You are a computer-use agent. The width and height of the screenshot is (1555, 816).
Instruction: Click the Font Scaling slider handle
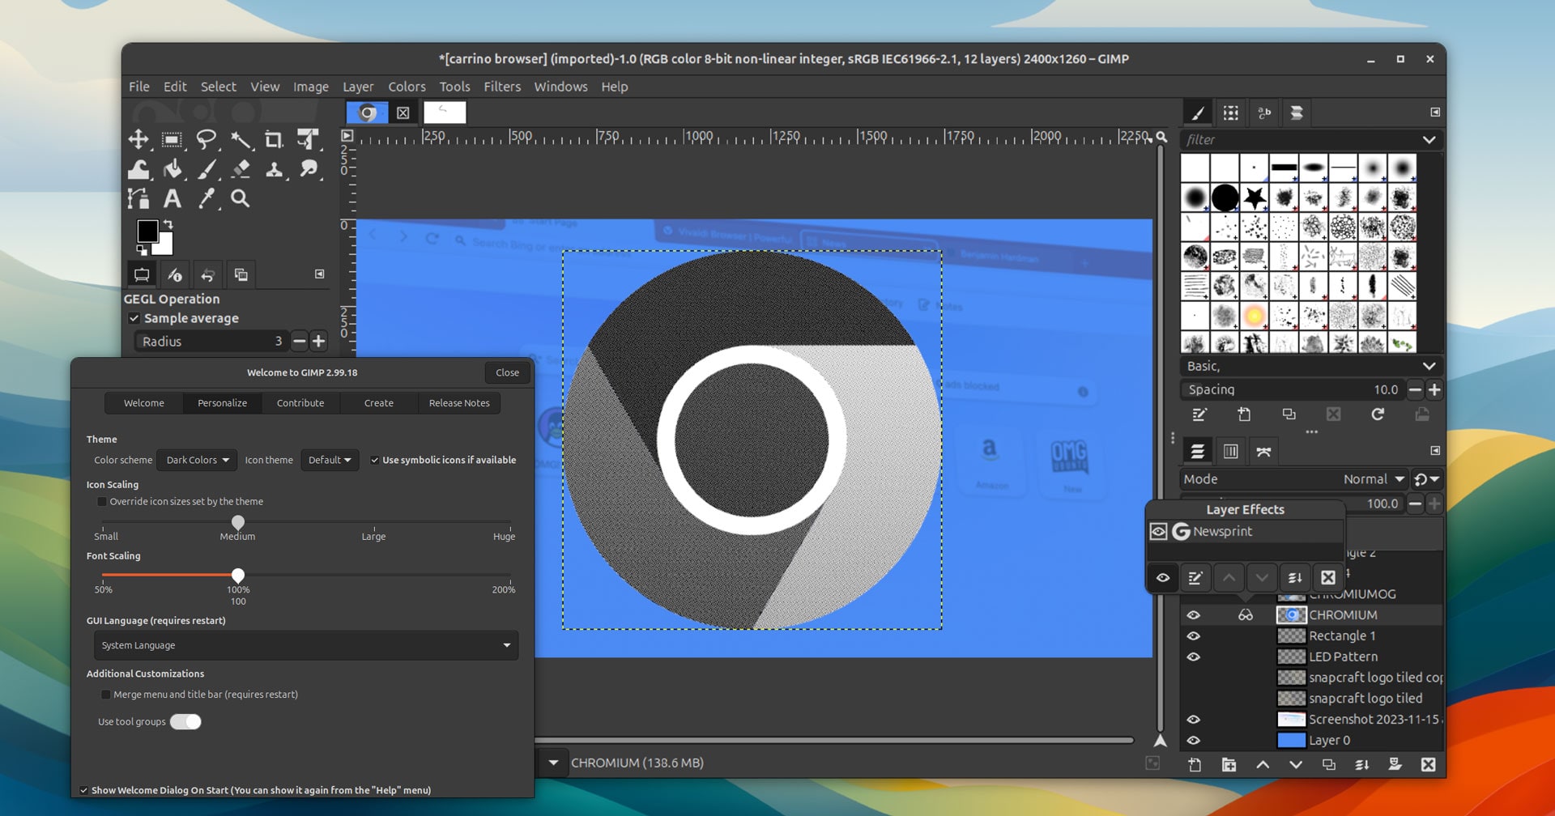click(238, 575)
